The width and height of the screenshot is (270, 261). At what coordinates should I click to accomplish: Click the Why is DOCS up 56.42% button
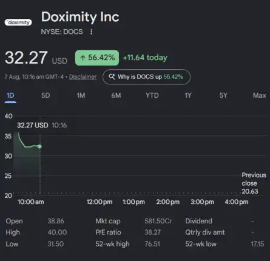(x=146, y=77)
